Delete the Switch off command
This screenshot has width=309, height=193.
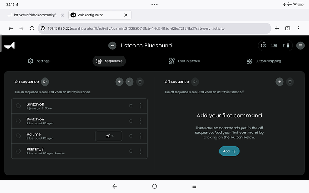131,106
